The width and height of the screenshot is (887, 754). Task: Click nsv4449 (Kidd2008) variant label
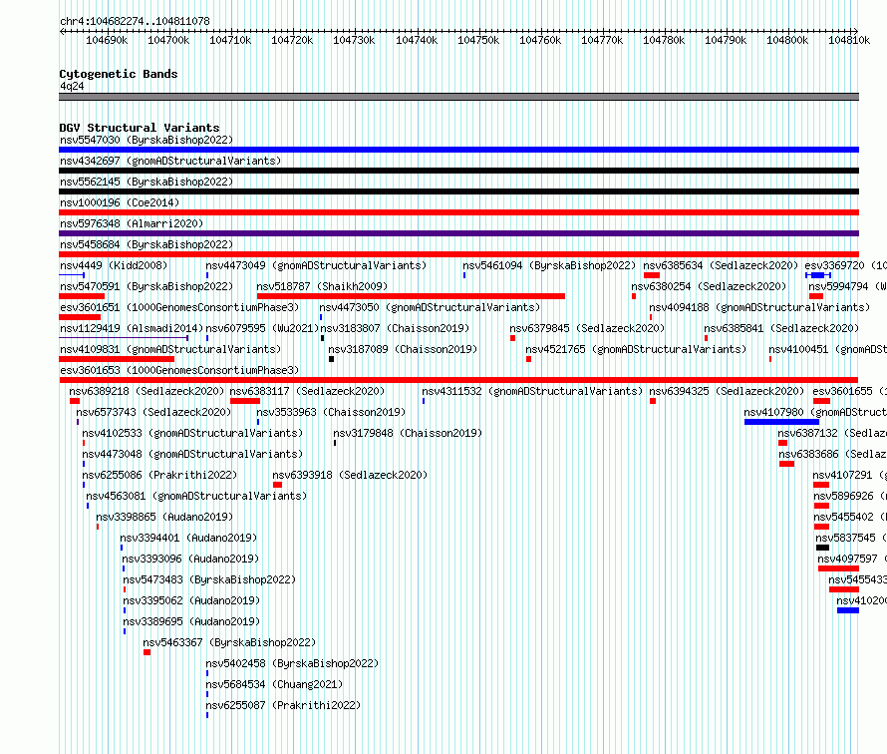pos(114,265)
